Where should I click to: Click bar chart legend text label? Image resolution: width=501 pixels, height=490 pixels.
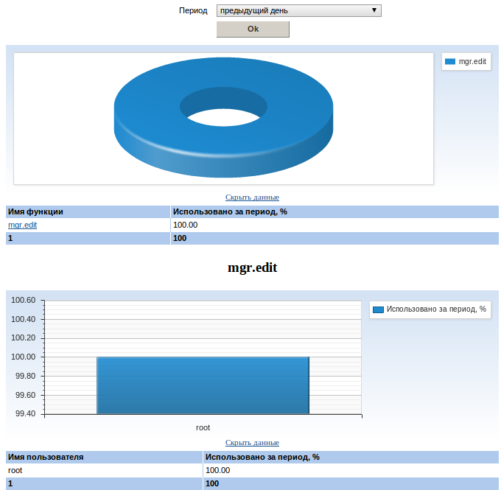pyautogui.click(x=436, y=309)
